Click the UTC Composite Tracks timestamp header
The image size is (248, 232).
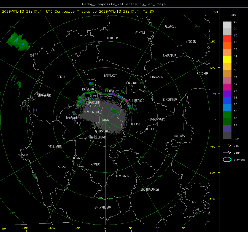78,12
